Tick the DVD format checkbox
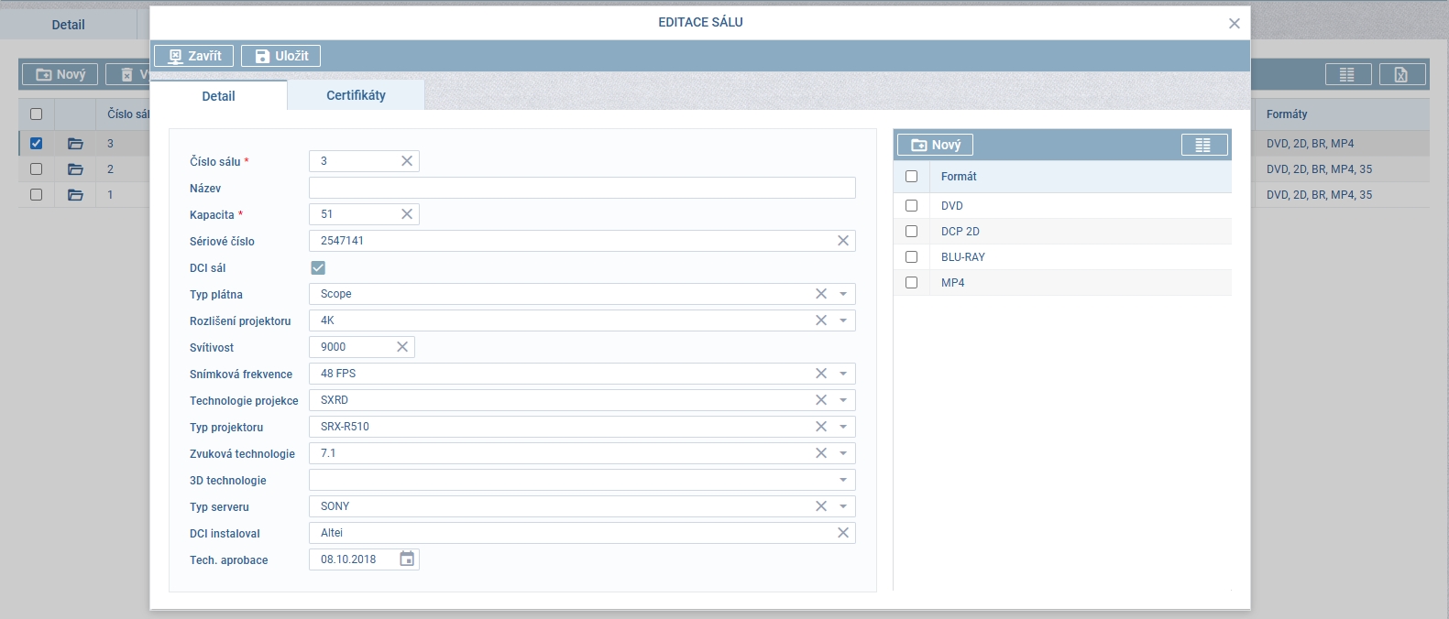Screen dimensions: 1449x619 point(911,206)
